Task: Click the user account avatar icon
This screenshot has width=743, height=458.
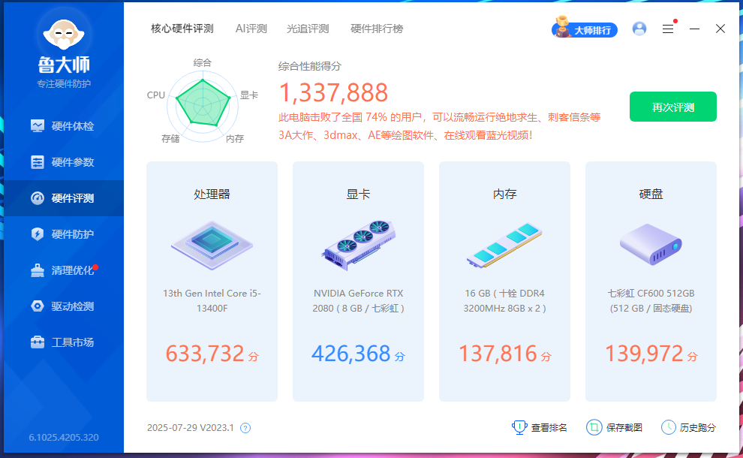Action: point(639,29)
